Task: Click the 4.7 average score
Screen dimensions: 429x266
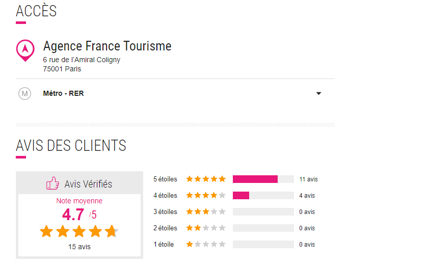Action: [x=73, y=214]
